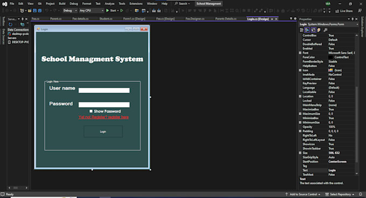Expand the MaximumSize property

(300, 114)
